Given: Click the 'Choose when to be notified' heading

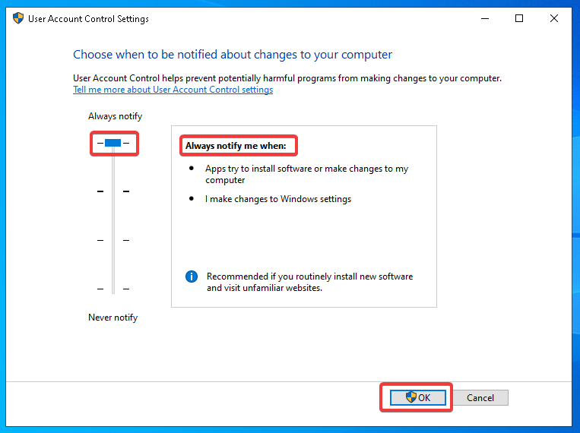Looking at the screenshot, I should coord(233,55).
